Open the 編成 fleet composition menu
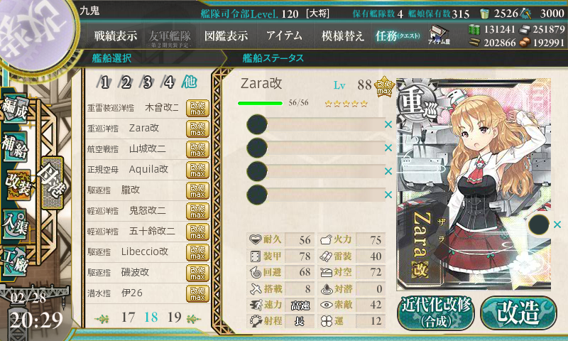This screenshot has width=568, height=341. click(15, 109)
